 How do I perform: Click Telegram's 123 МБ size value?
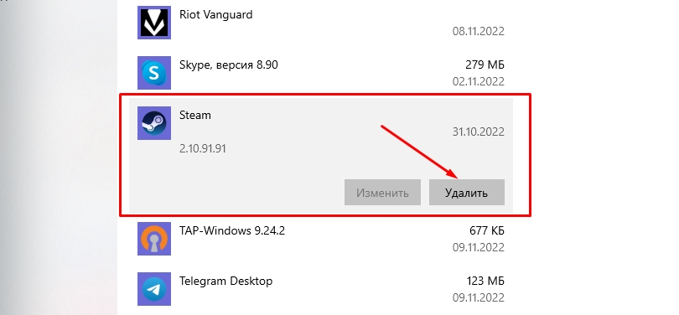485,281
